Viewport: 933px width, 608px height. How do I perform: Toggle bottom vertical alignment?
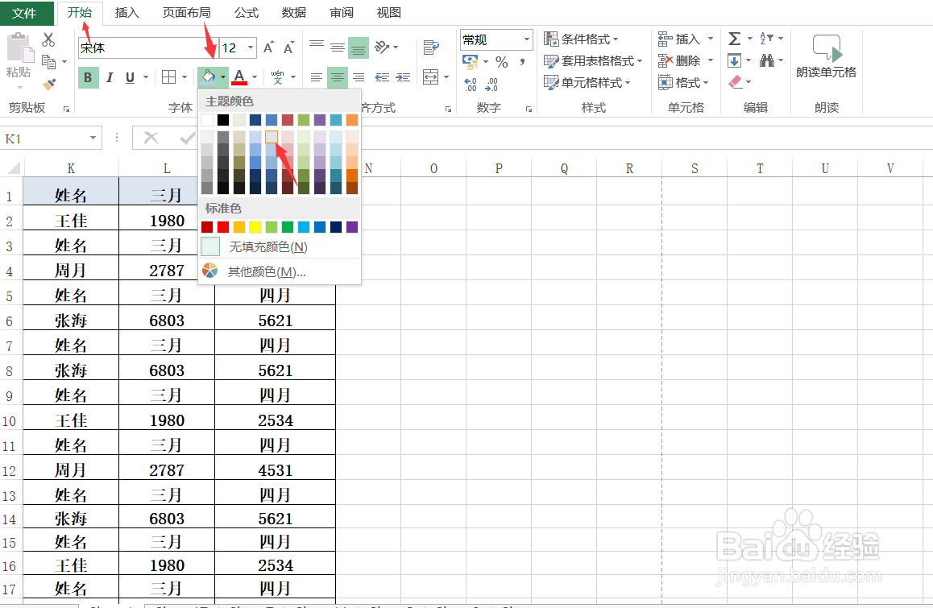pos(359,48)
